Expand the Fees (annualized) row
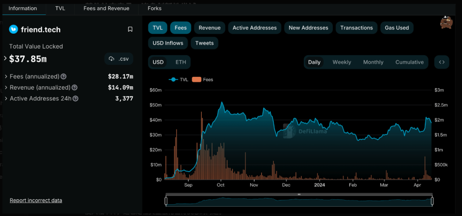This screenshot has width=462, height=216. (6, 76)
